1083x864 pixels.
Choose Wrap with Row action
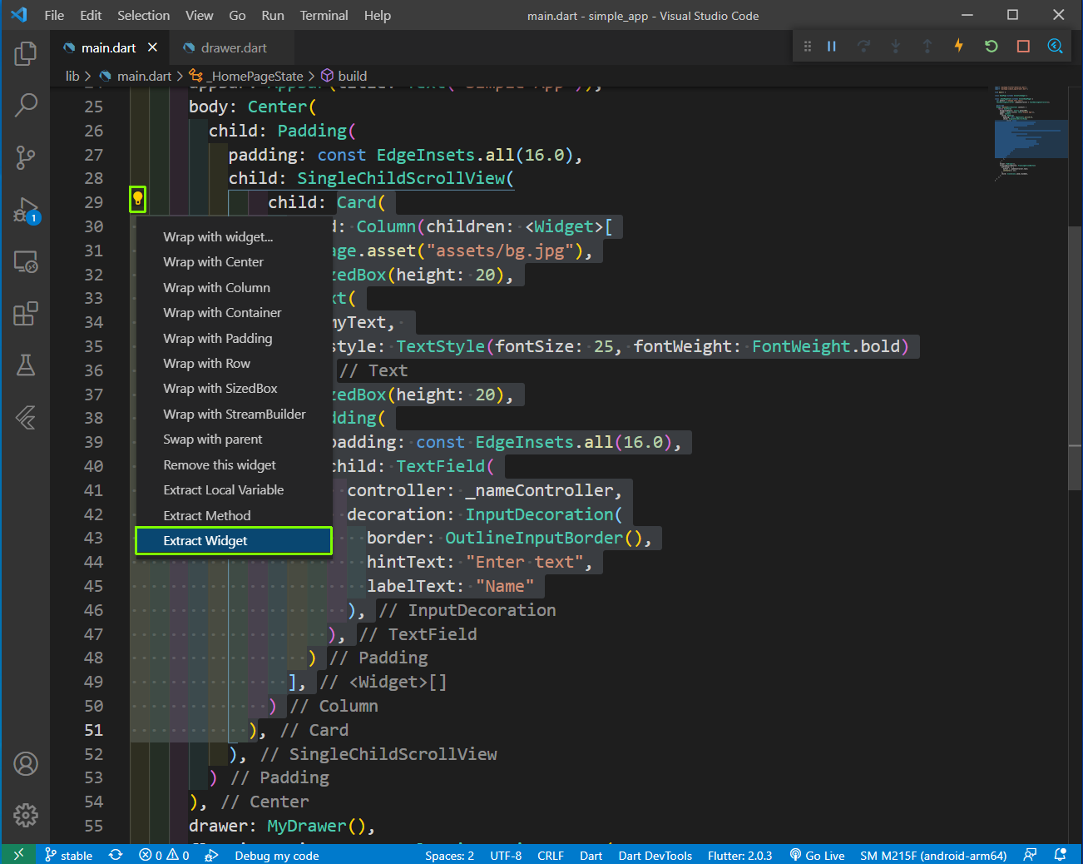pos(234,364)
